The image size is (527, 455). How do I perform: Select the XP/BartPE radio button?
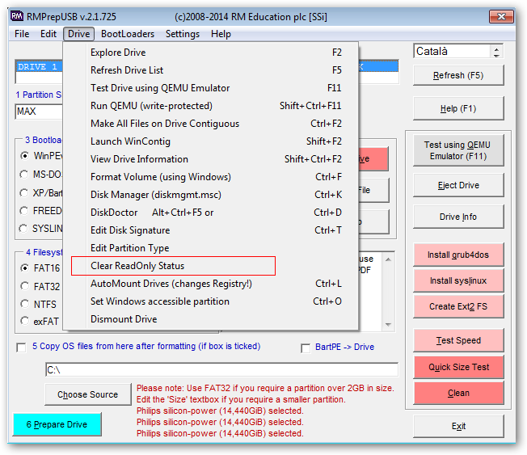(x=24, y=193)
